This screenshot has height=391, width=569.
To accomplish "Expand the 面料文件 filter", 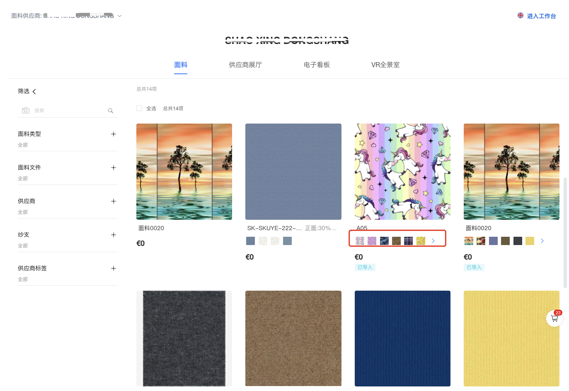I will [x=114, y=168].
